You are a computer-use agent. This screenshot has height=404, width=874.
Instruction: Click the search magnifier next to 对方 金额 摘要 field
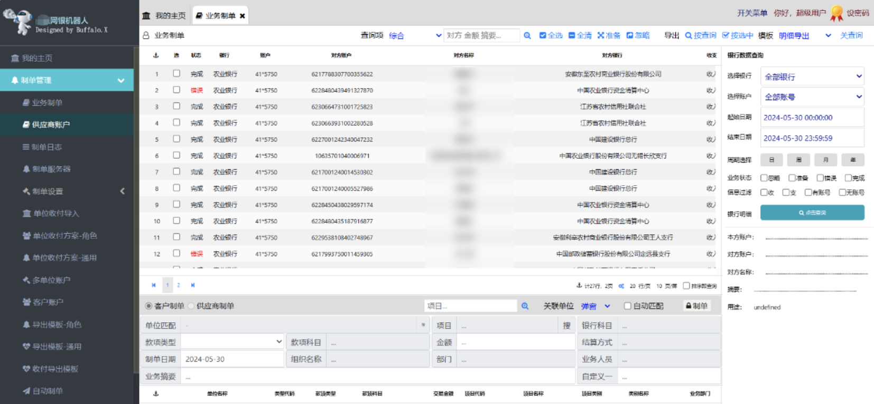coord(527,35)
